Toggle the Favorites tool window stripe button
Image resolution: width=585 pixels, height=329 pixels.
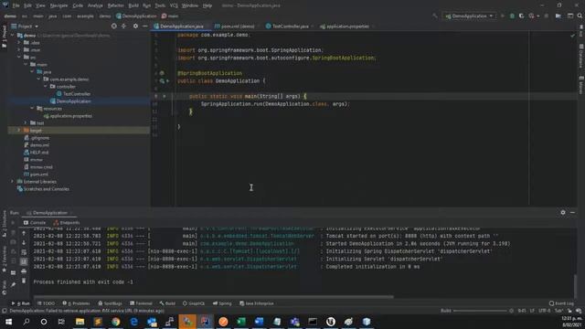[4, 259]
